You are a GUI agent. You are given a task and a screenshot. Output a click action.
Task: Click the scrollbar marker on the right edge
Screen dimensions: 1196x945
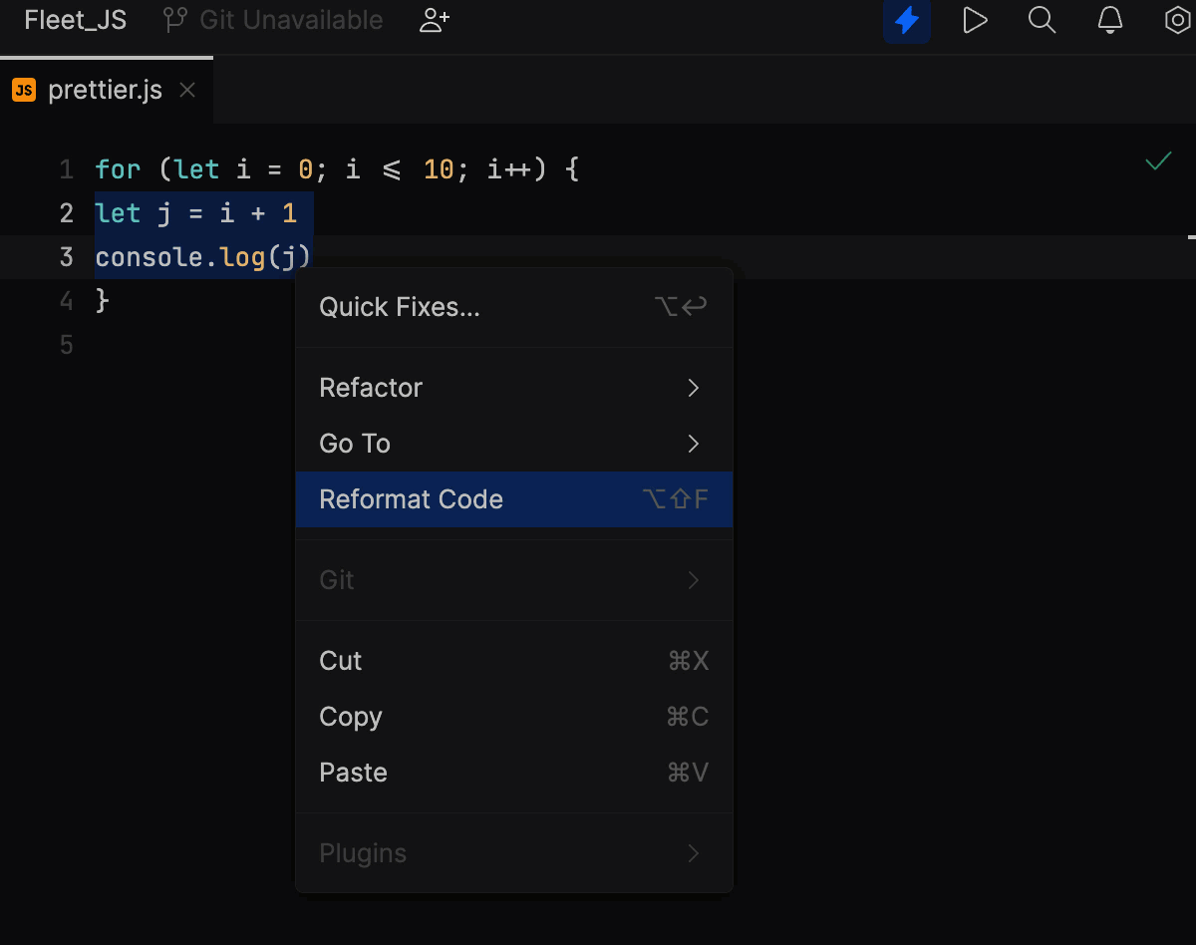pos(1192,237)
